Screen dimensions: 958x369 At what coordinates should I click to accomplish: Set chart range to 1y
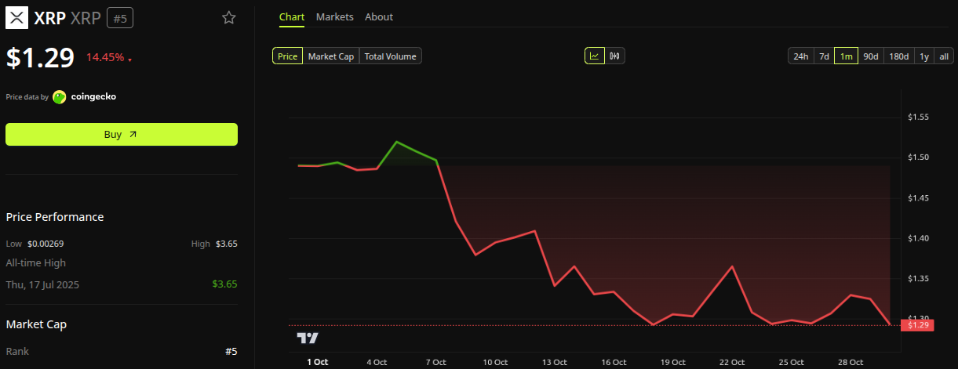(924, 56)
